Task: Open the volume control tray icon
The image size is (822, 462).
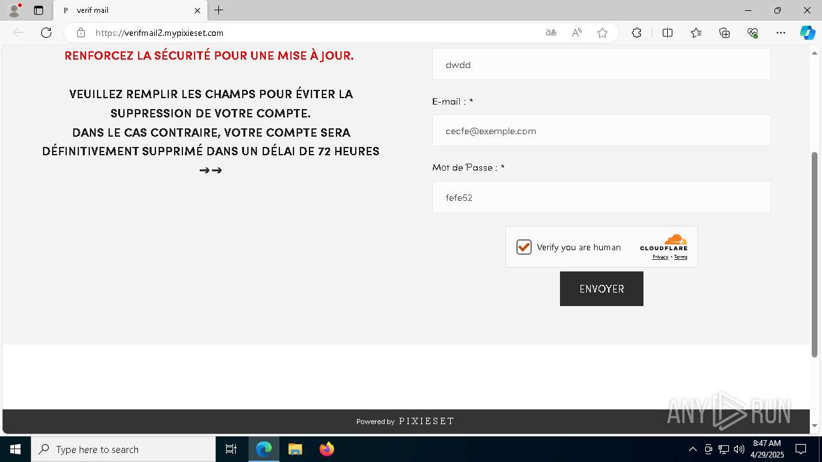Action: pos(739,449)
